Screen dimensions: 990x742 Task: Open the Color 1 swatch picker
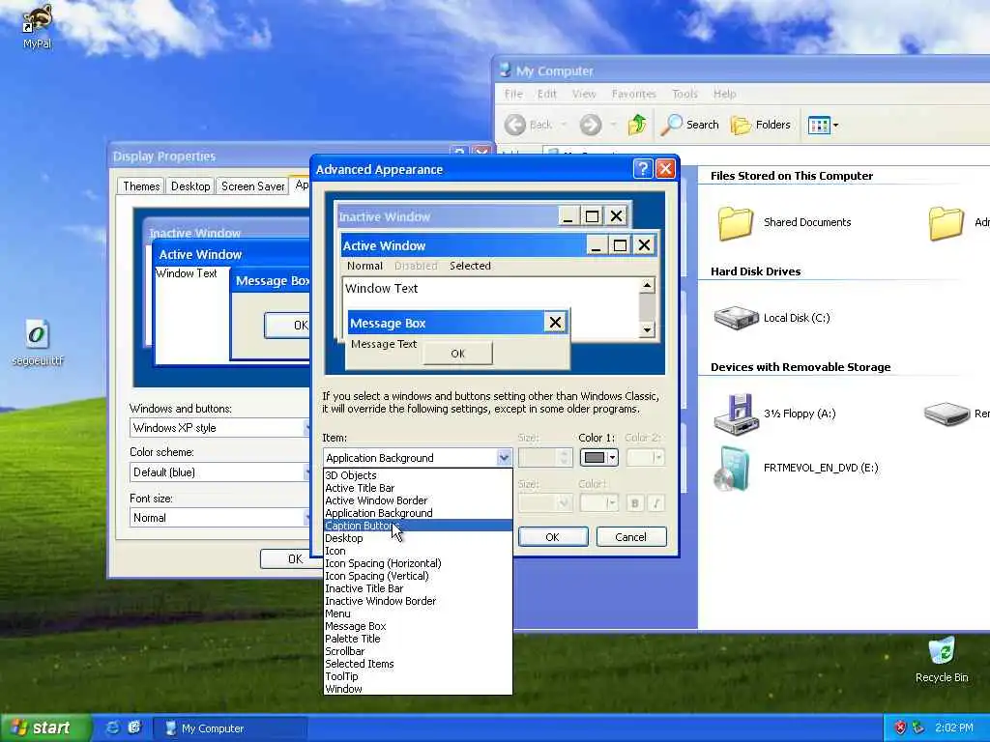pyautogui.click(x=598, y=457)
